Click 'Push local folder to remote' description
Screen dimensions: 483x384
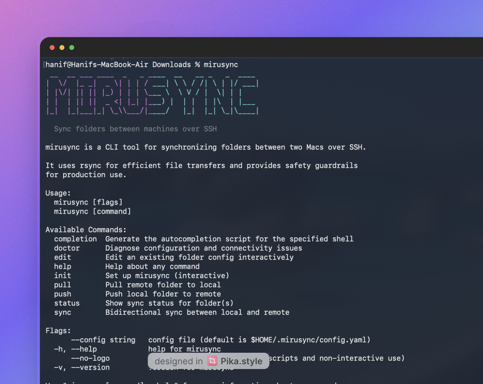click(x=163, y=294)
